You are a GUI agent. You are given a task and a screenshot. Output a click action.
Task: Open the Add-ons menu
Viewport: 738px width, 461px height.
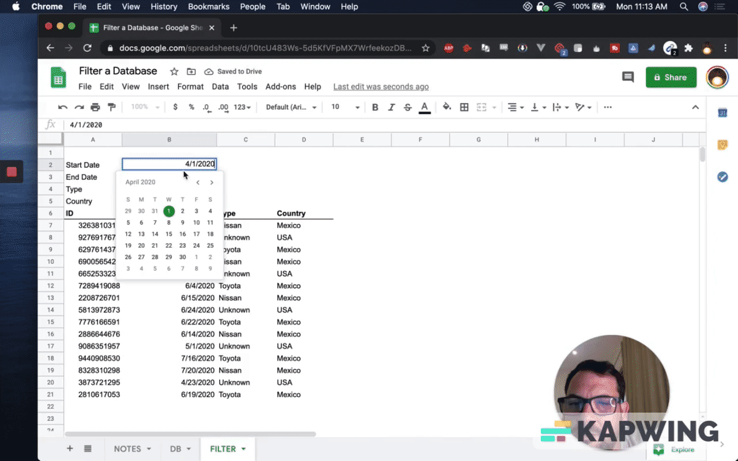[x=281, y=86]
